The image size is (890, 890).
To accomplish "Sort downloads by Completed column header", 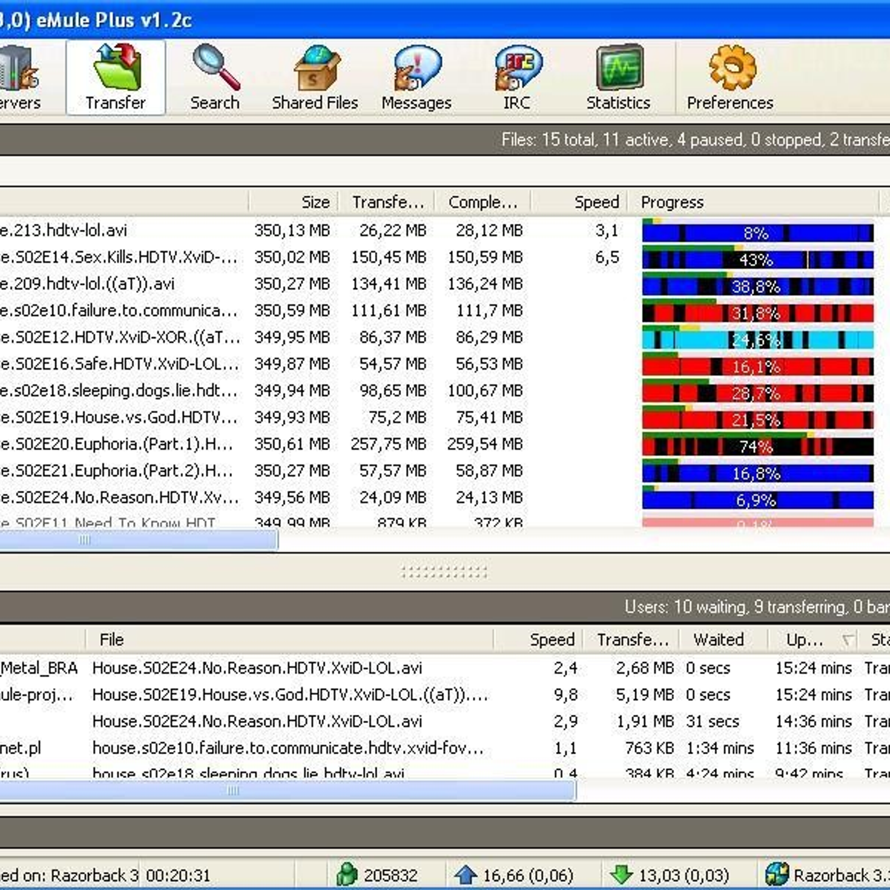I will [483, 202].
